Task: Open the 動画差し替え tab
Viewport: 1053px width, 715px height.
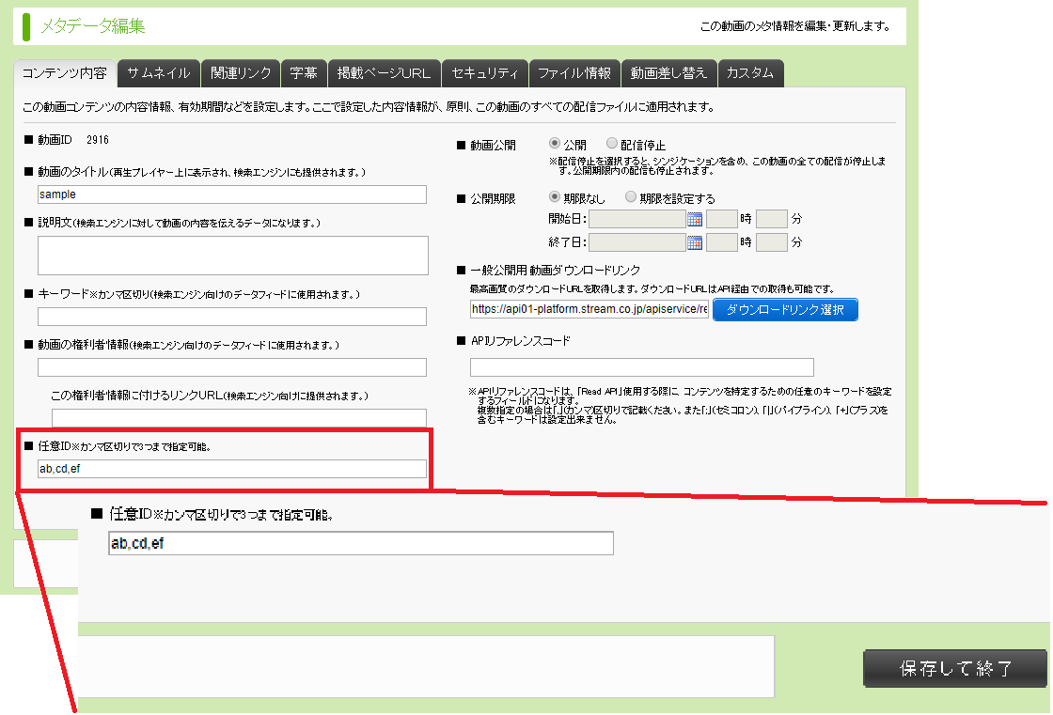Action: pyautogui.click(x=668, y=73)
